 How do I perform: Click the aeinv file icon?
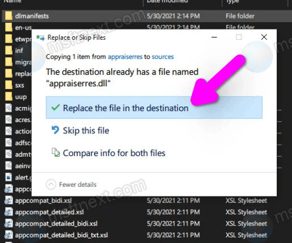(x=9, y=166)
